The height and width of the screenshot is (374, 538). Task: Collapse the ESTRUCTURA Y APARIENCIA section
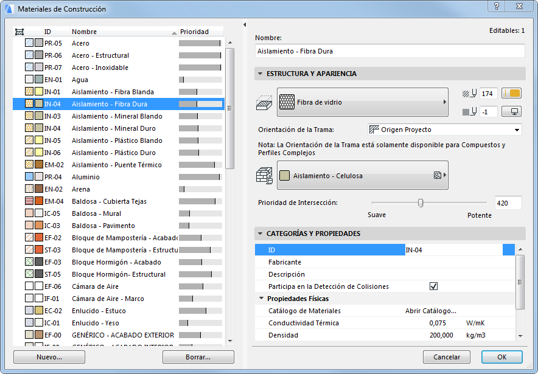click(260, 74)
